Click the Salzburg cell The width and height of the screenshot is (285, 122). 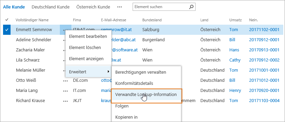[151, 30]
